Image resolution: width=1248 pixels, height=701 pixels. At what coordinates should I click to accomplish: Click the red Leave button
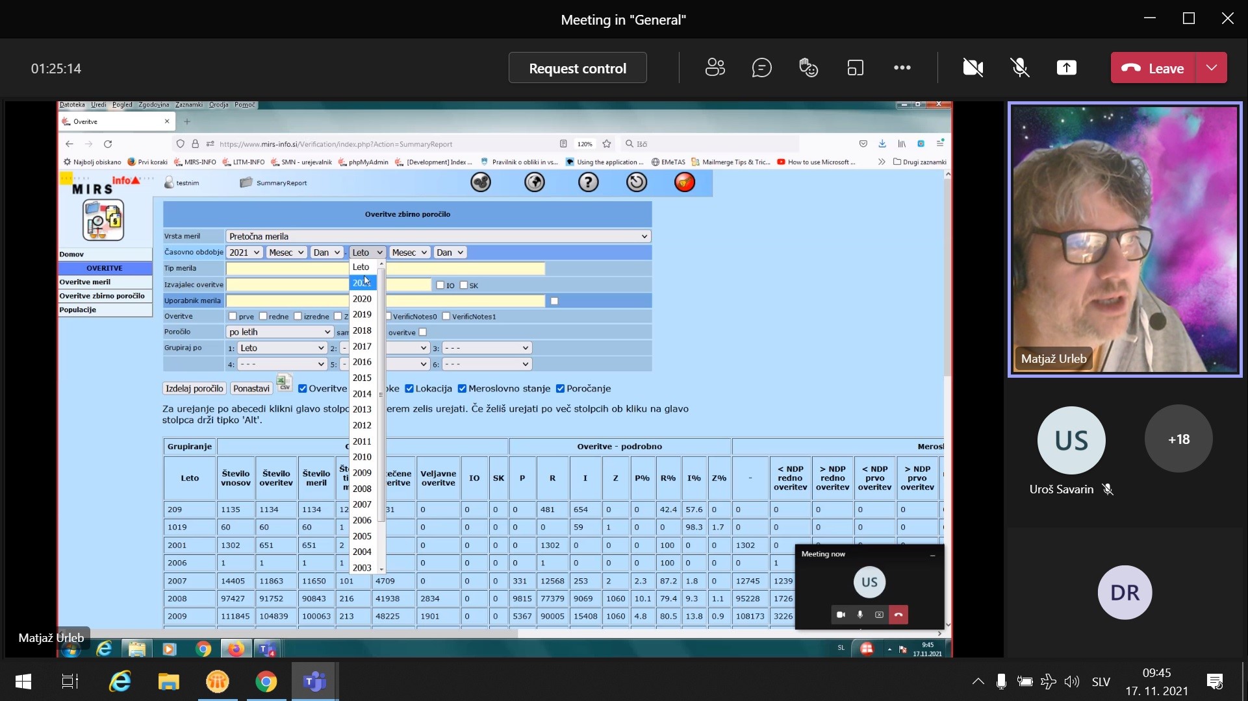[1153, 68]
